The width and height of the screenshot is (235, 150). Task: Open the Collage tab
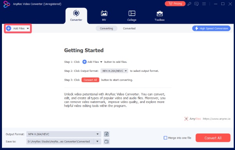click(x=132, y=16)
